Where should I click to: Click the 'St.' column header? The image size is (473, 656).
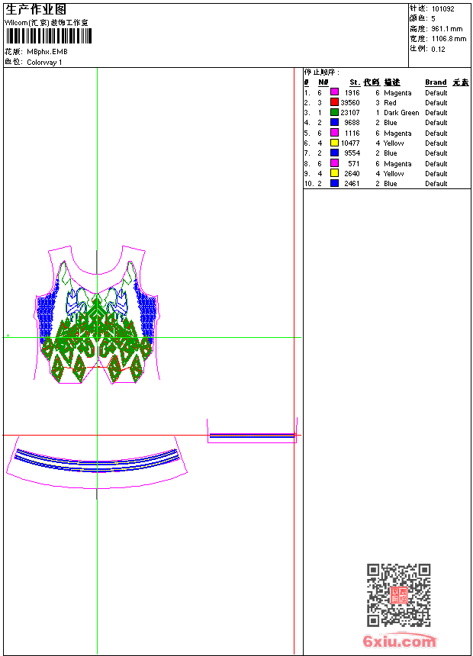click(x=355, y=82)
